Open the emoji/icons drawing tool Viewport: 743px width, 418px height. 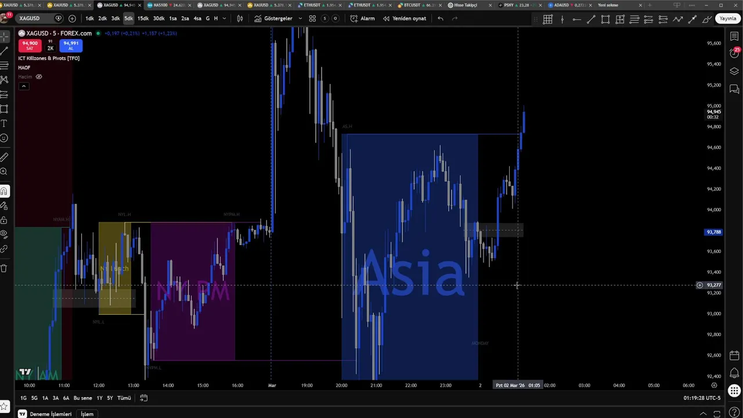pyautogui.click(x=4, y=138)
